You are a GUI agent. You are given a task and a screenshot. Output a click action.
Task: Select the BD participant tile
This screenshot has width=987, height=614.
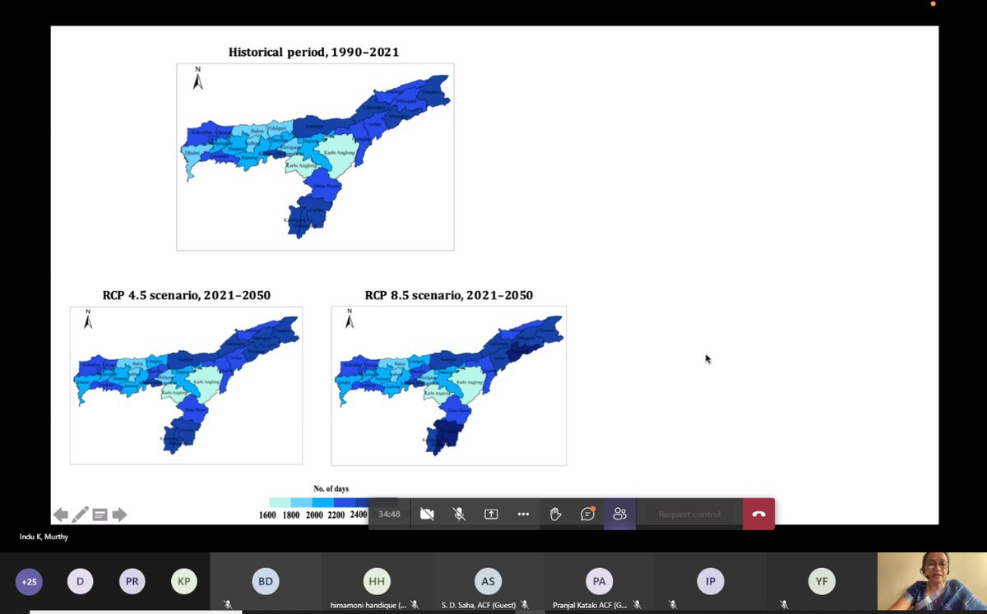point(266,583)
